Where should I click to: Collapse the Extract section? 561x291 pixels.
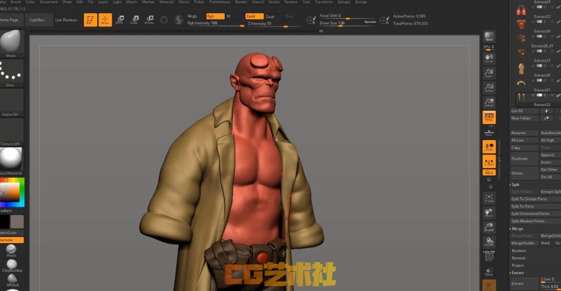[x=518, y=273]
